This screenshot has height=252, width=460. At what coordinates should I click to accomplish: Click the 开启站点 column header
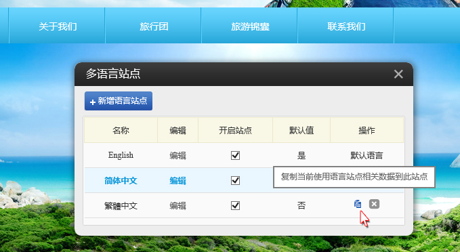coord(235,130)
